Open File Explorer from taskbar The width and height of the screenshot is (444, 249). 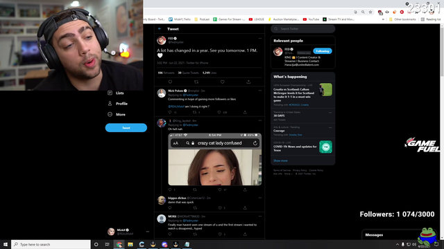(x=130, y=244)
